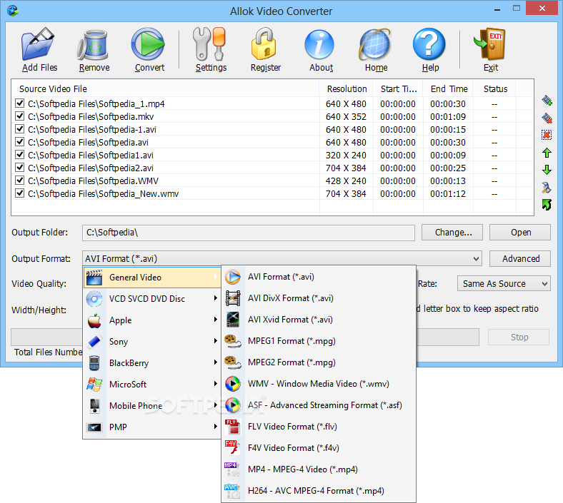Click the remove file icon beside the list
563x503 pixels.
(x=547, y=118)
